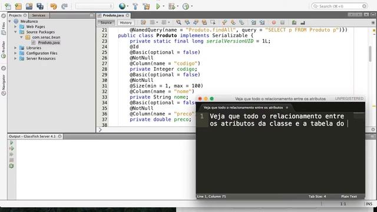Click Shift Line Right icon

(x=262, y=22)
